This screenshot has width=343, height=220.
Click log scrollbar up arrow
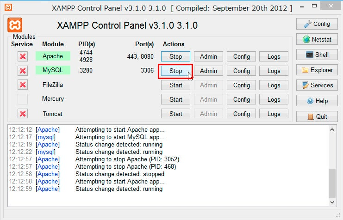coord(332,129)
